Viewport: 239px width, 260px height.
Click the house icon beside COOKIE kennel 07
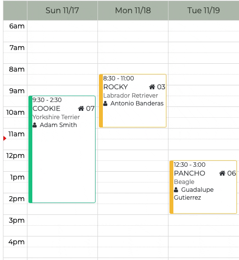[x=81, y=108]
